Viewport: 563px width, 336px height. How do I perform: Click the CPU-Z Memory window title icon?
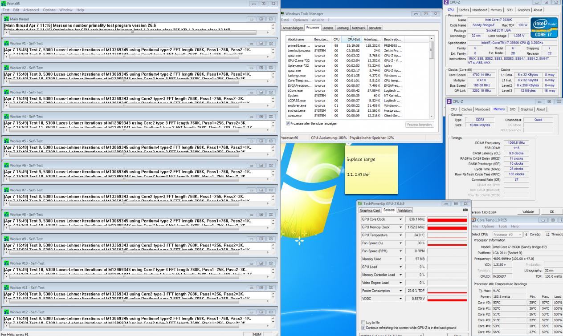click(x=449, y=101)
